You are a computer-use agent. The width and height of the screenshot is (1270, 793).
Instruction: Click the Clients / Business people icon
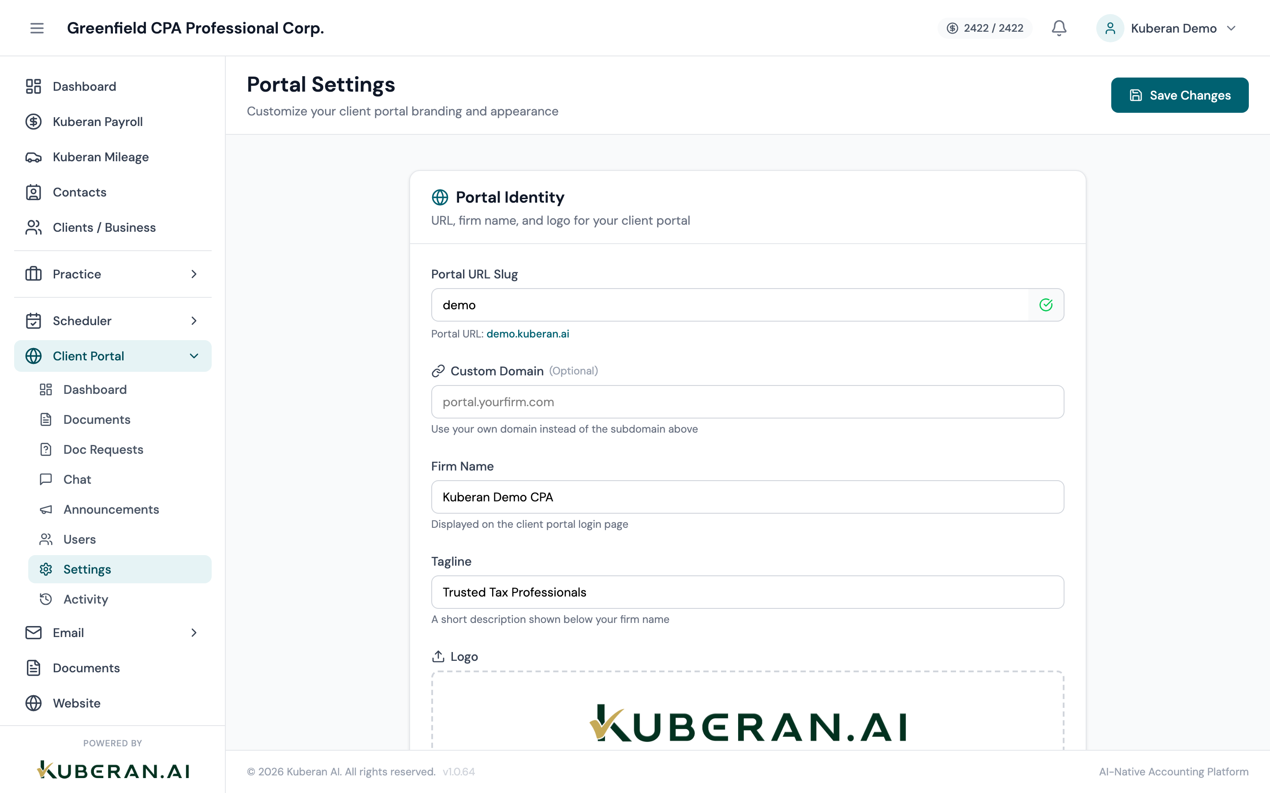pyautogui.click(x=34, y=227)
